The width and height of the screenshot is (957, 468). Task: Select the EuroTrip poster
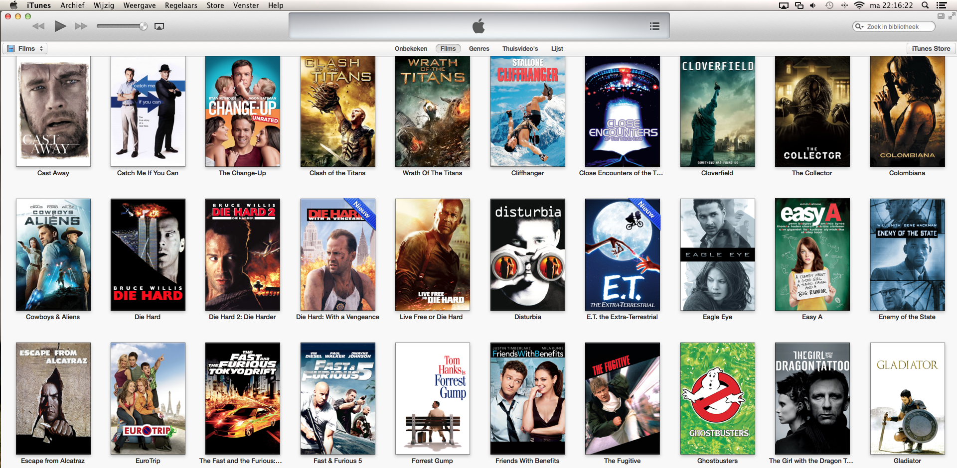[x=148, y=398]
